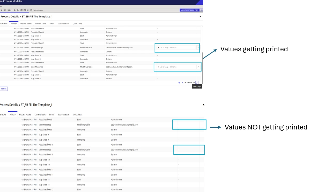Open Current Tasks tab in upper panel
The image size is (310, 193).
click(x=41, y=24)
